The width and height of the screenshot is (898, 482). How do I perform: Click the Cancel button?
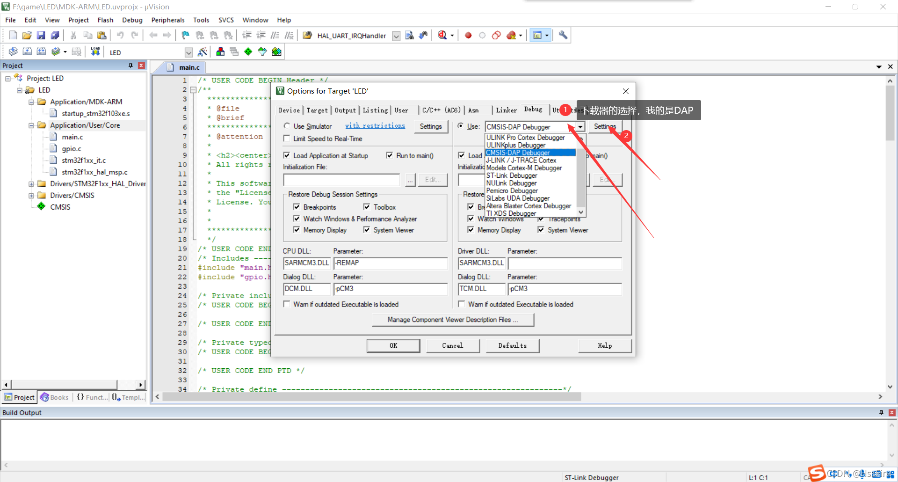click(x=453, y=346)
